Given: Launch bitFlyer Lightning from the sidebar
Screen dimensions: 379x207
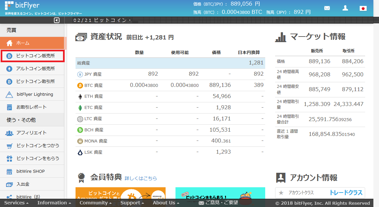Looking at the screenshot, I should (32, 94).
